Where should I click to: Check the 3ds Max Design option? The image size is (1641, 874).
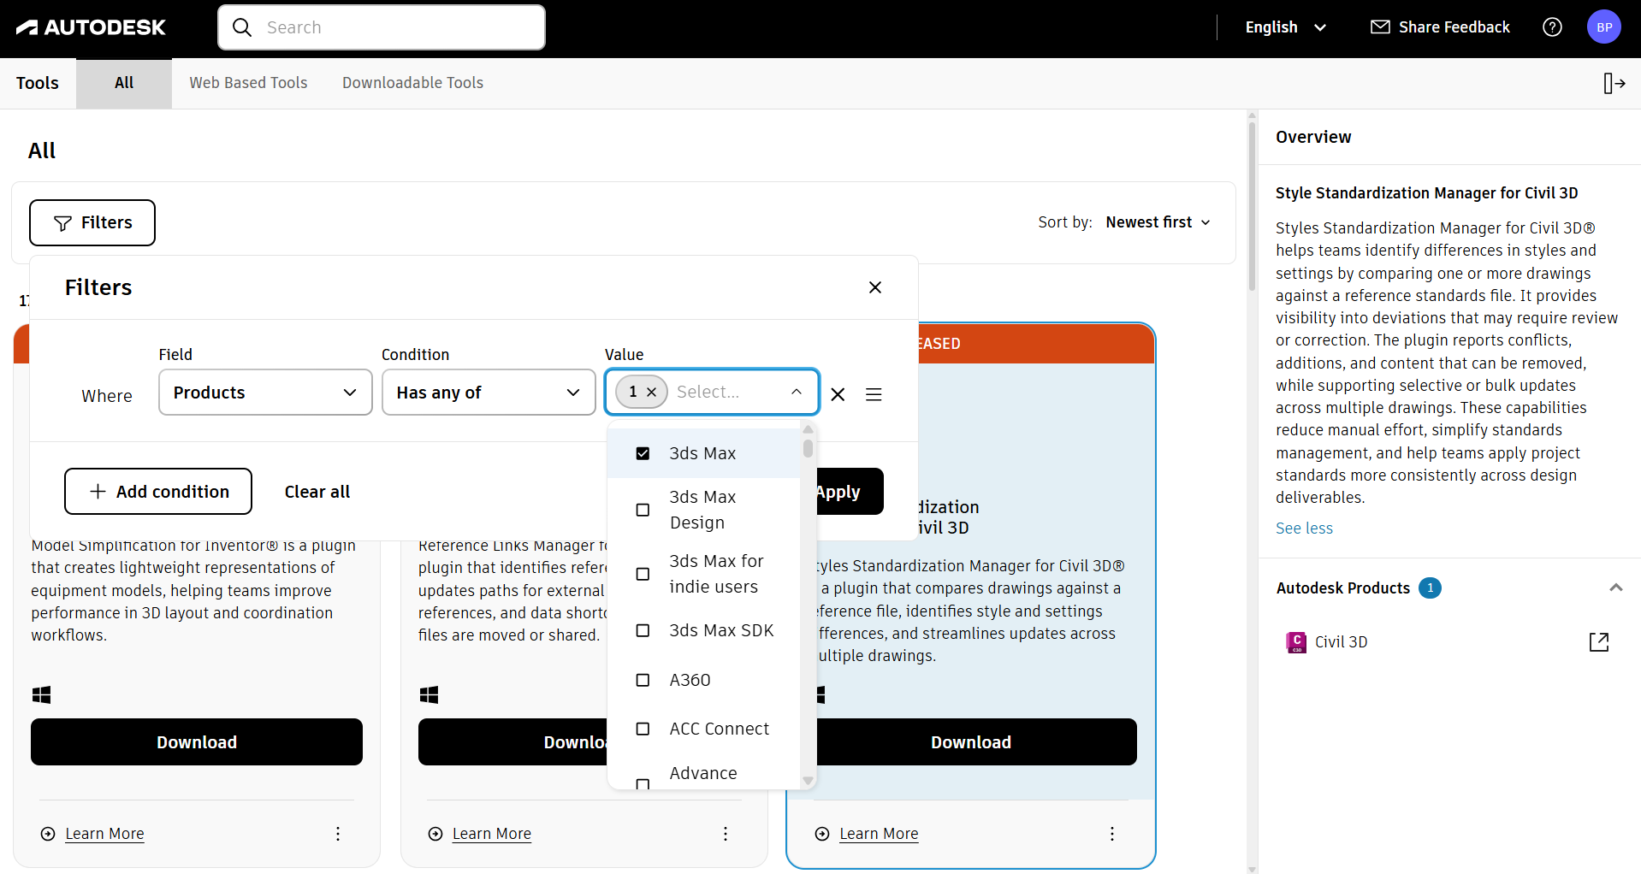point(643,510)
